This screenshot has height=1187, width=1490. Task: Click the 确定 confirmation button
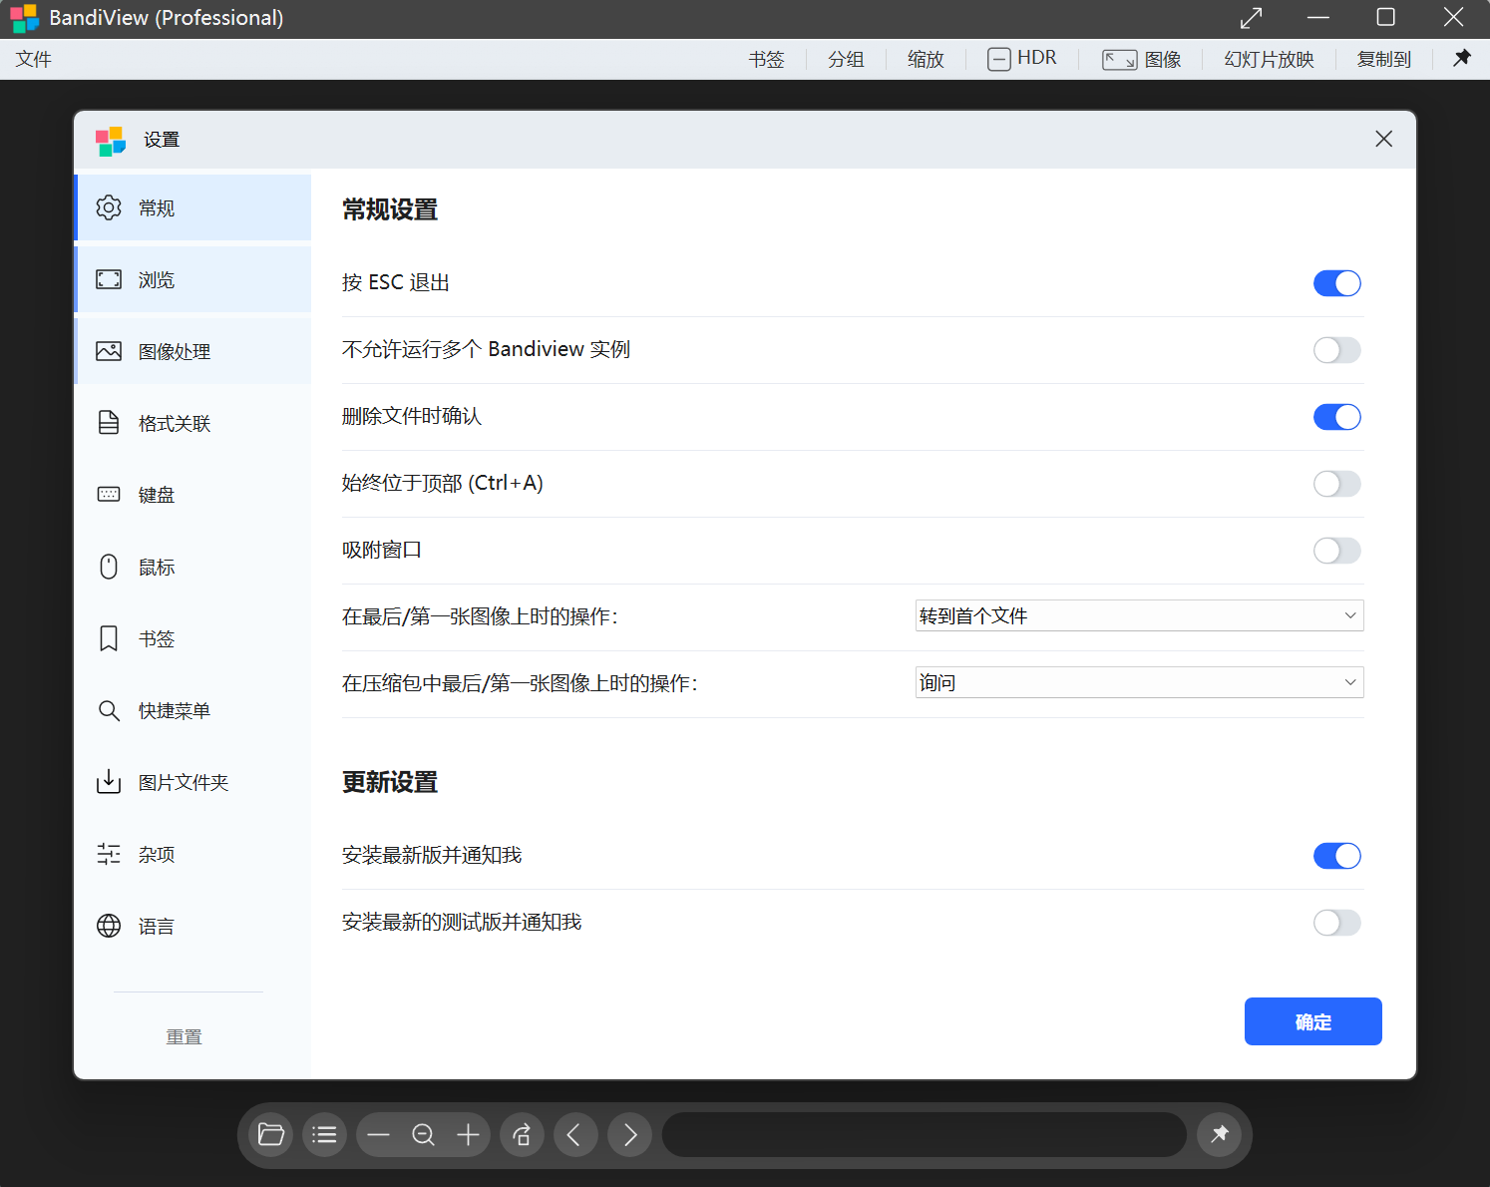[x=1312, y=1021]
